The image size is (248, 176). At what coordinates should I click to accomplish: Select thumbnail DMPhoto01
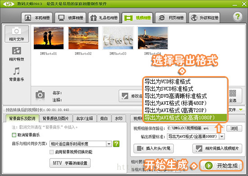point(49,38)
